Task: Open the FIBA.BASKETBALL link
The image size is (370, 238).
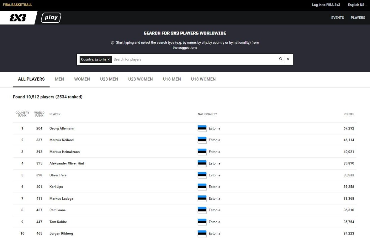Action: [x=17, y=5]
